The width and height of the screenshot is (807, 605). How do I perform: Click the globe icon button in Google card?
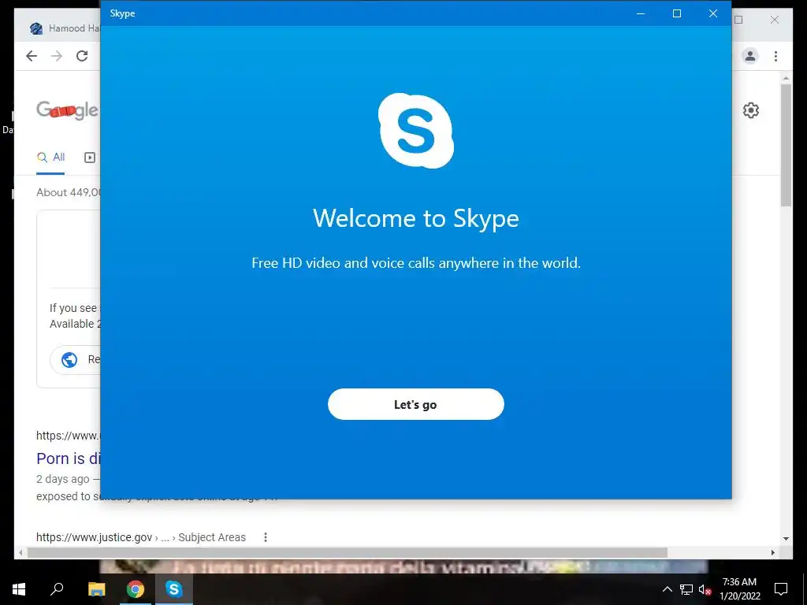point(69,359)
